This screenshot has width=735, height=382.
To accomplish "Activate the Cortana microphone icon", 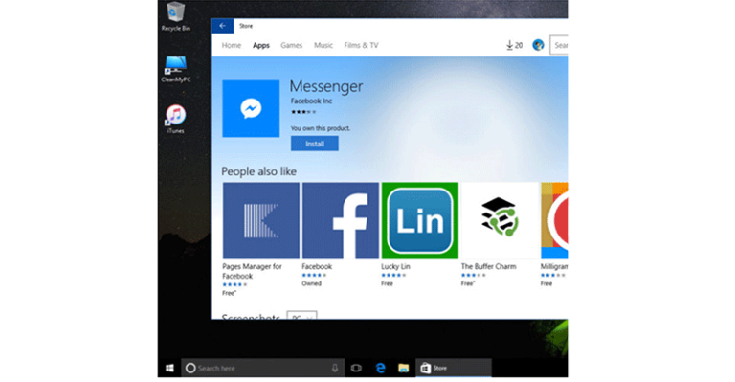I will click(x=335, y=369).
